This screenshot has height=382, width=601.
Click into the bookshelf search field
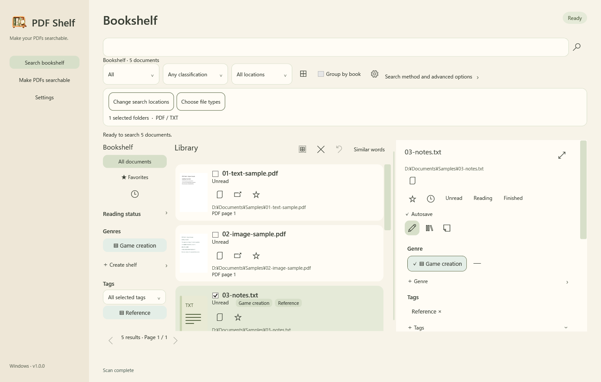pos(336,47)
